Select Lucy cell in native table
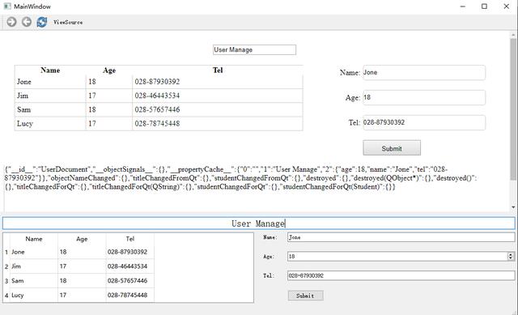 [x=34, y=296]
